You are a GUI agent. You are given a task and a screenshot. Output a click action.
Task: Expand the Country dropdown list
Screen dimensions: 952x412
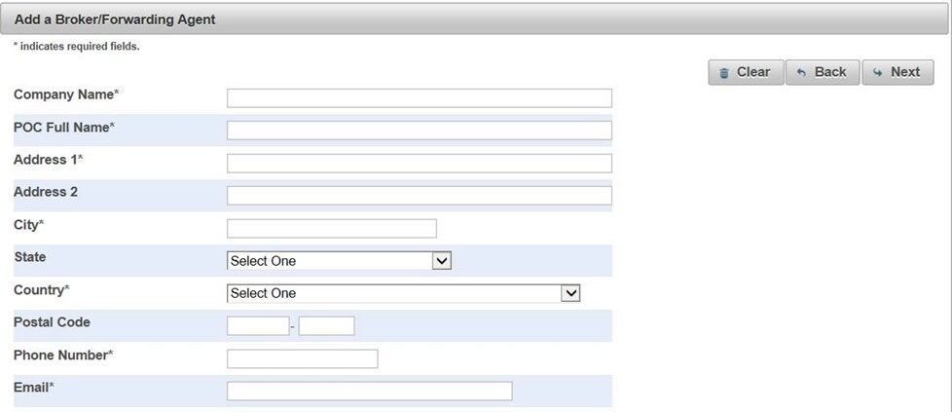(x=403, y=293)
